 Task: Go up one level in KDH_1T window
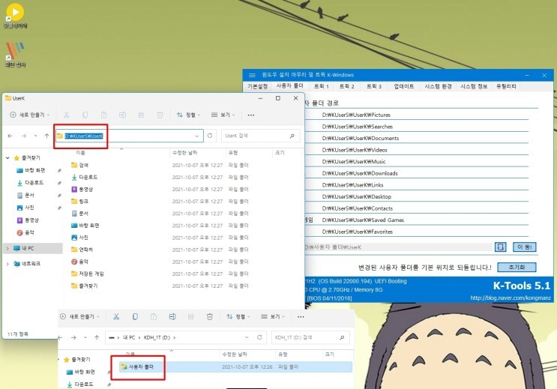(x=97, y=337)
